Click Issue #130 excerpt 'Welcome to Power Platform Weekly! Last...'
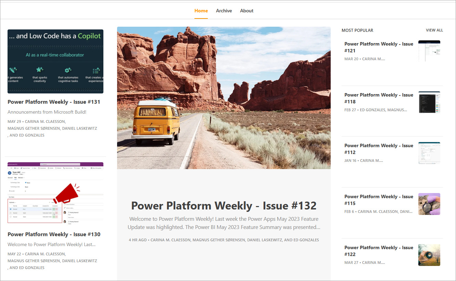Image resolution: width=456 pixels, height=281 pixels. point(51,244)
